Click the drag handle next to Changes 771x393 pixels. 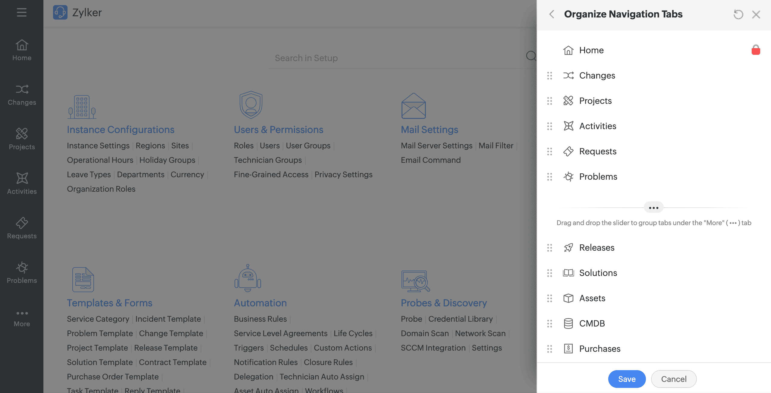pos(549,76)
